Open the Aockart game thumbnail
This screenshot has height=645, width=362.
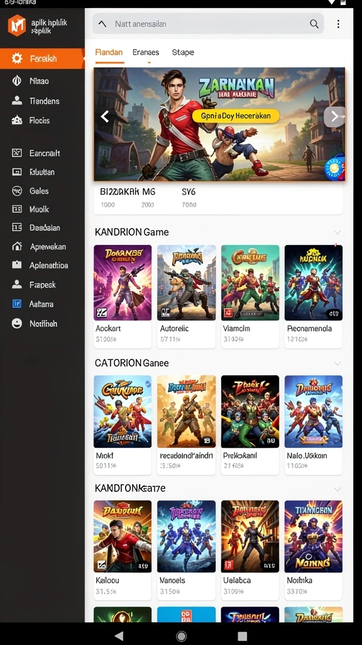point(123,283)
